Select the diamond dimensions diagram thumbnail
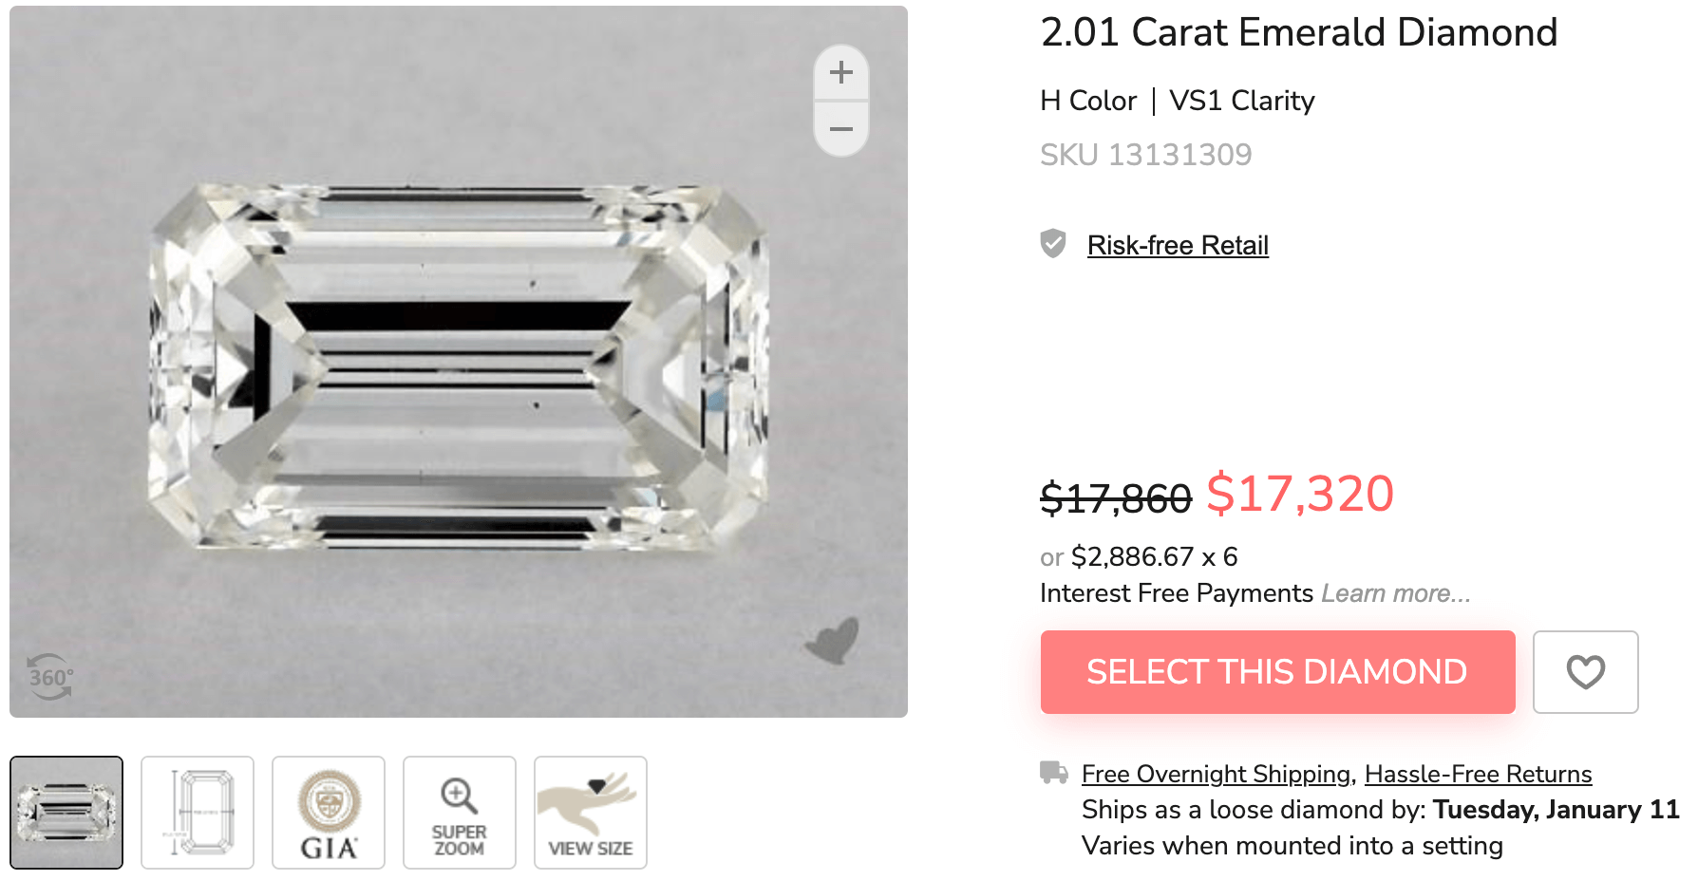This screenshot has height=881, width=1698. click(x=197, y=813)
